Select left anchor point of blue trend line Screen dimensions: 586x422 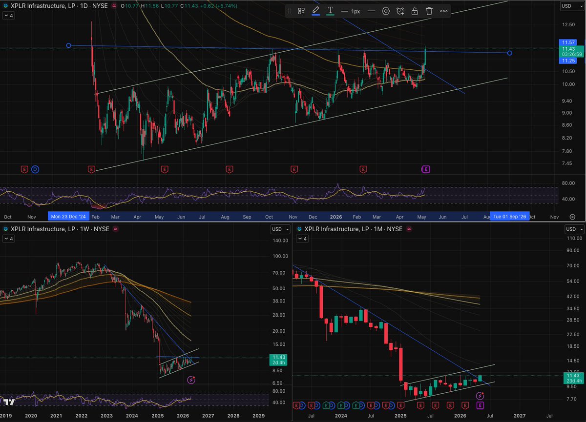click(68, 45)
